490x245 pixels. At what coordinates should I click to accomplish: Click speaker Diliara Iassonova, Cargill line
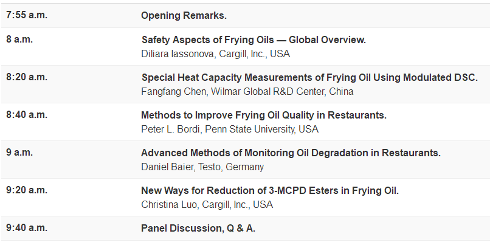point(216,53)
